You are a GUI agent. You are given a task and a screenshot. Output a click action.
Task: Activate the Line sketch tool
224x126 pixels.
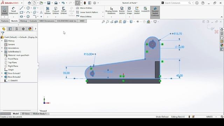[x=22, y=8]
